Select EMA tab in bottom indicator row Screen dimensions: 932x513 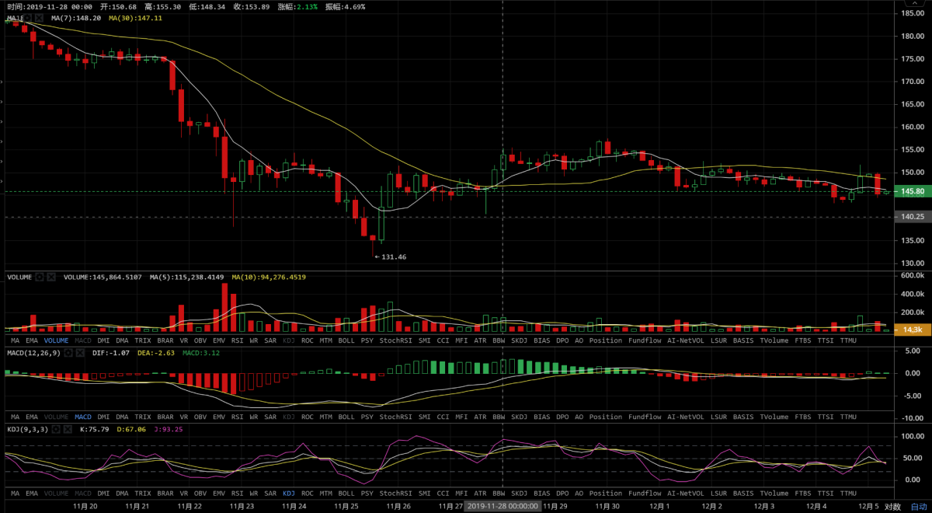coord(33,493)
